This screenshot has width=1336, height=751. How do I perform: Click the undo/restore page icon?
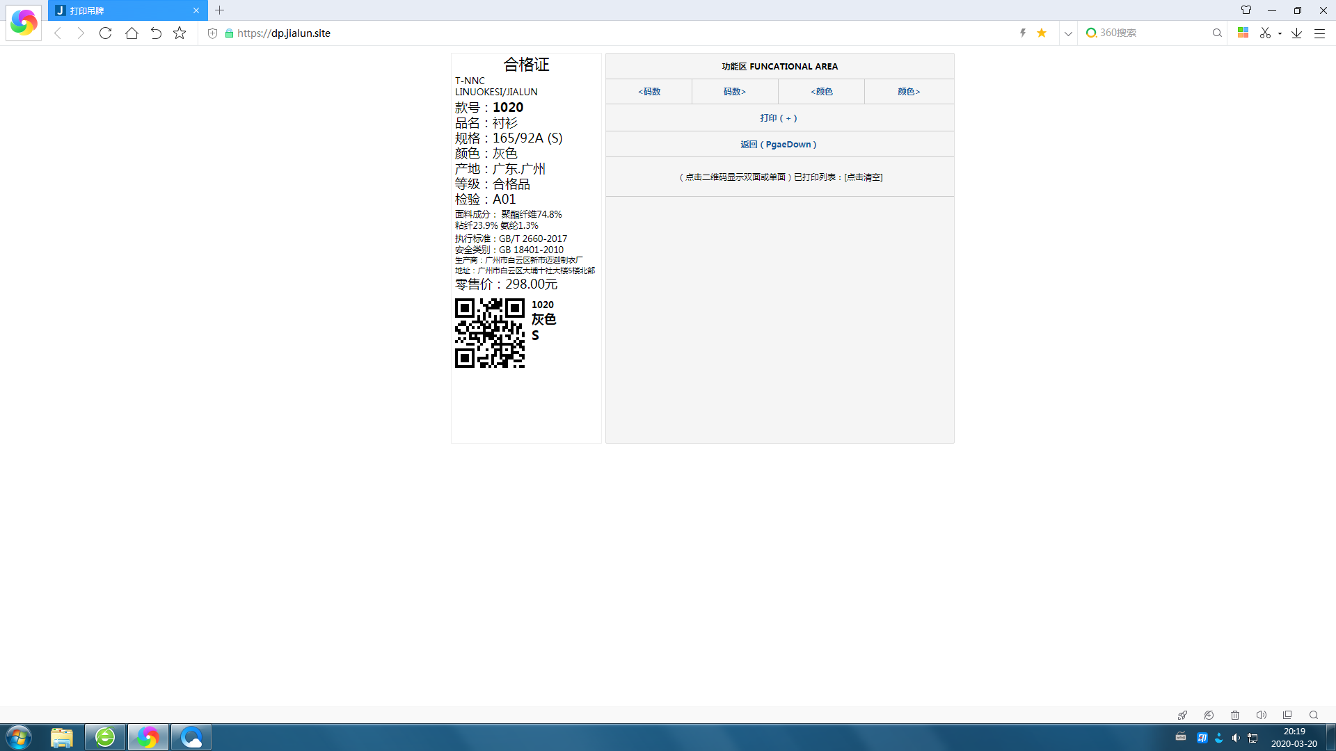click(x=156, y=33)
